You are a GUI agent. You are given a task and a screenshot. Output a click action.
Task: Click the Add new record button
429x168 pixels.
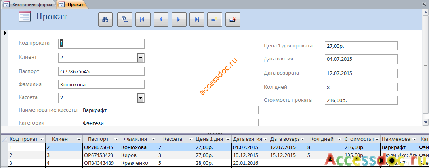(x=215, y=19)
